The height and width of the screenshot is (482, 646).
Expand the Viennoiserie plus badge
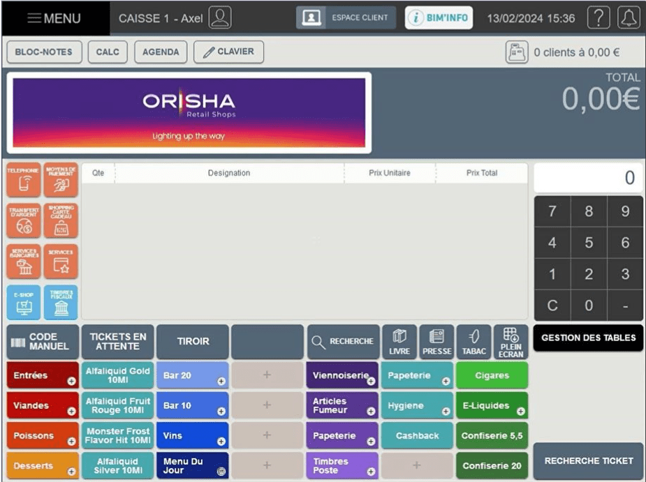[371, 381]
